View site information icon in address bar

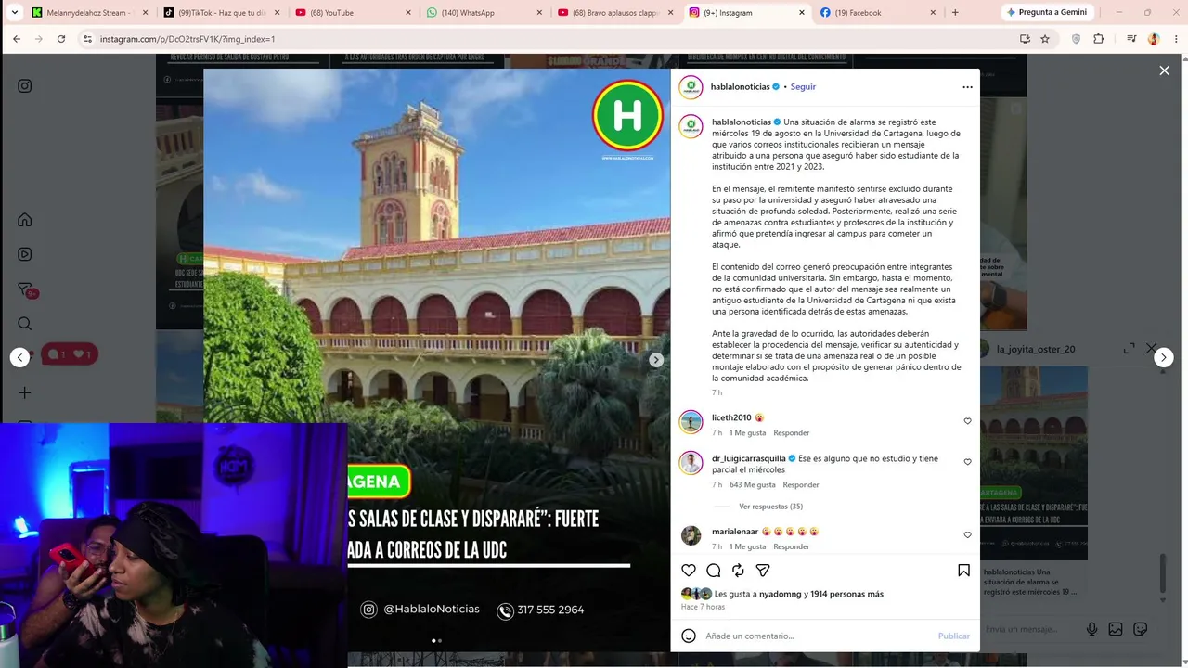(x=87, y=39)
